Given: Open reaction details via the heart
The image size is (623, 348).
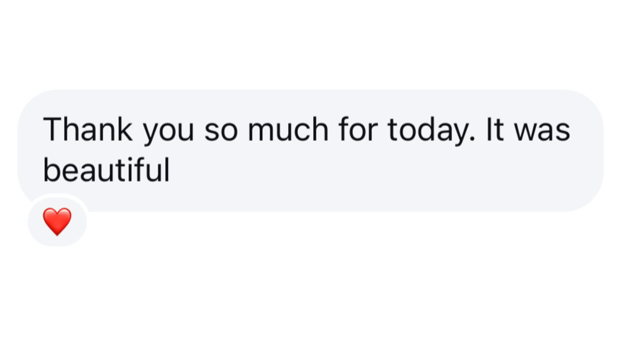Looking at the screenshot, I should click(57, 221).
